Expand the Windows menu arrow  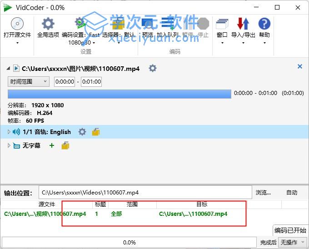click(222, 43)
